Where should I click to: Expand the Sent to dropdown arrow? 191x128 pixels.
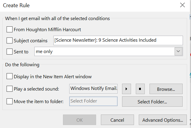pos(178,51)
